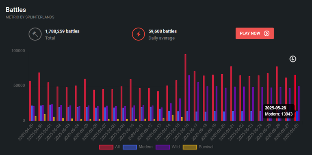Click the lightning bolt daily average icon
Viewport: 312px width, 155px height.
[x=138, y=34]
